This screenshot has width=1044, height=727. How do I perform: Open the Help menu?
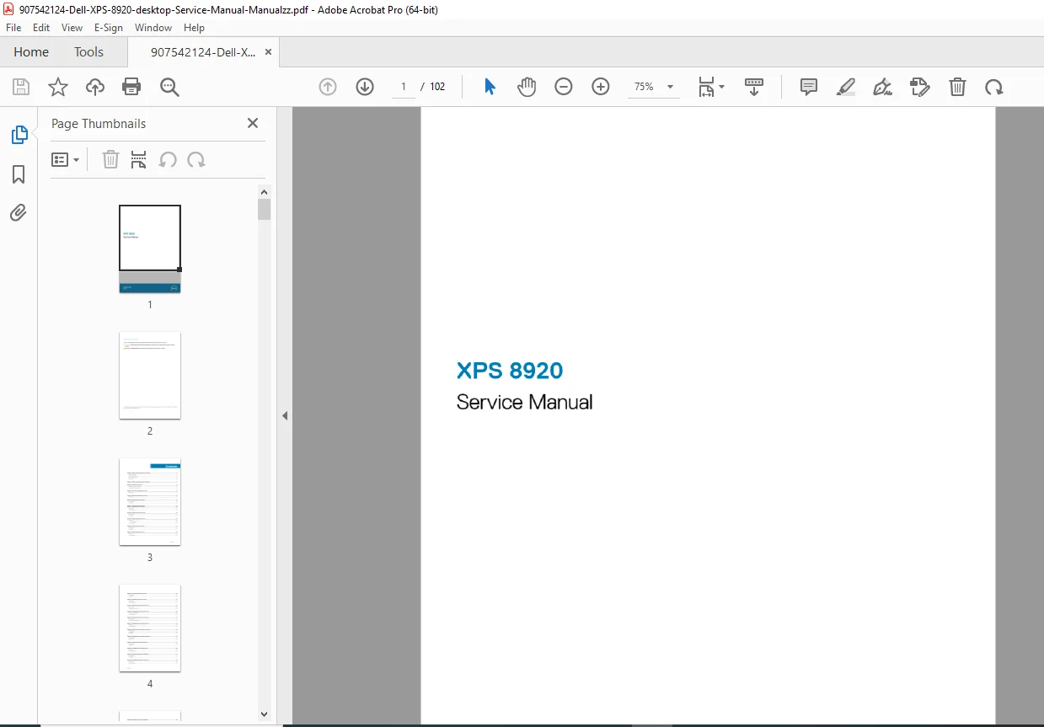point(195,28)
